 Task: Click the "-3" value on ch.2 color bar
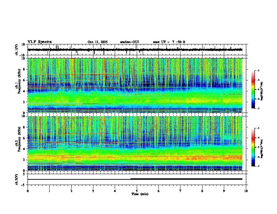[x=258, y=128]
